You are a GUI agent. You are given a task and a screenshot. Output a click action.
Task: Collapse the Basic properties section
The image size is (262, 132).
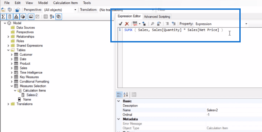pyautogui.click(x=118, y=101)
